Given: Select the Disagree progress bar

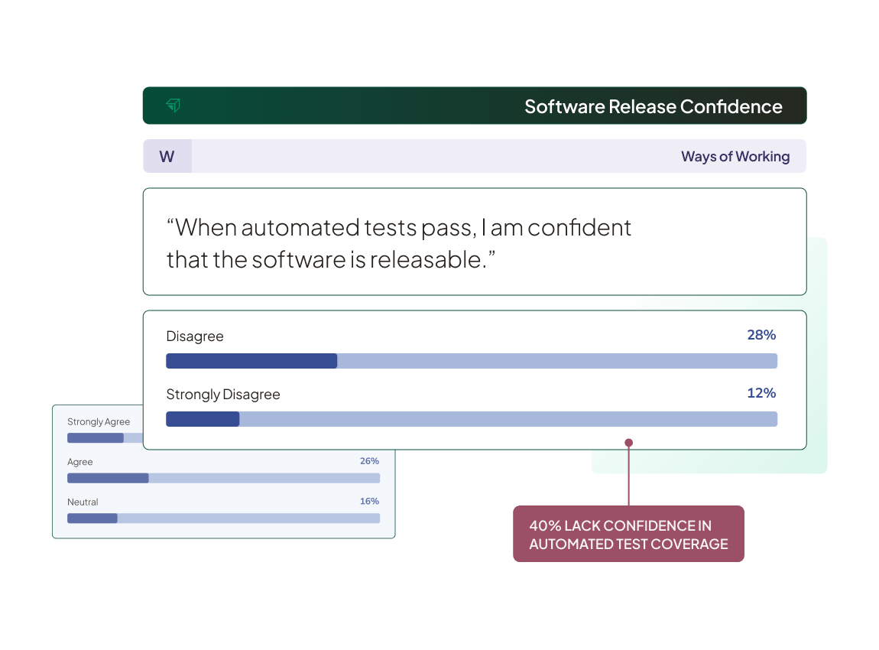Looking at the screenshot, I should tap(472, 360).
